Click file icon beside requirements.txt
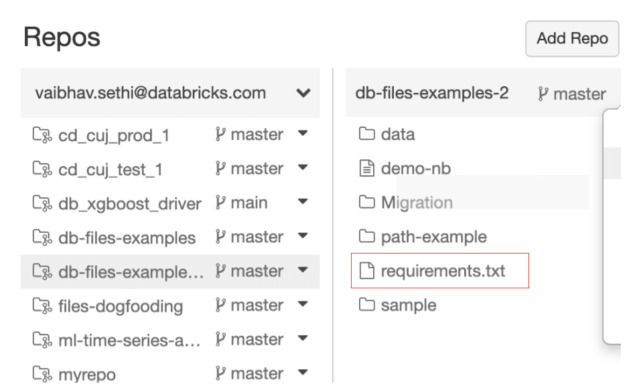Screen dimensions: 643x390 click(x=366, y=271)
